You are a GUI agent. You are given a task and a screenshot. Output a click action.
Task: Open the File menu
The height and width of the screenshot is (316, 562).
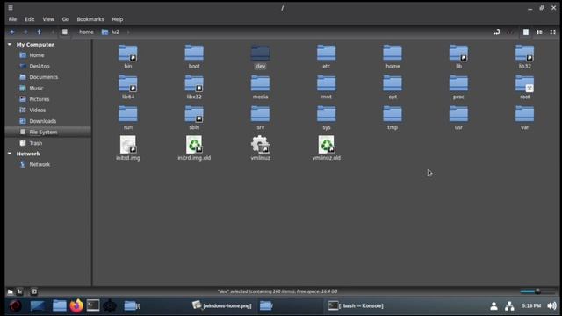point(12,19)
